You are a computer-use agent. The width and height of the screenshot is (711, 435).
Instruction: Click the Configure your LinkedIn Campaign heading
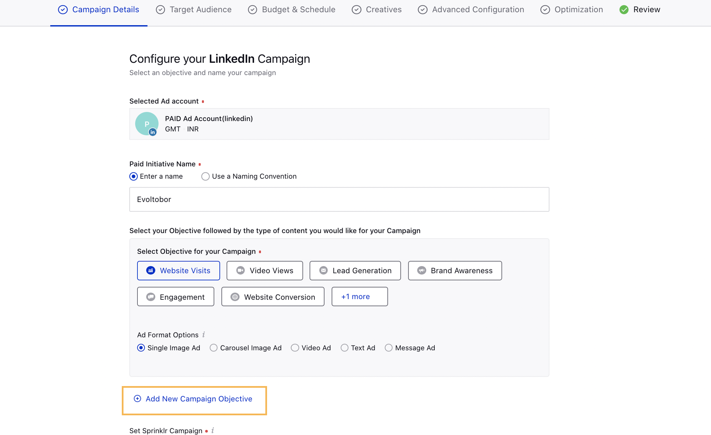[220, 59]
